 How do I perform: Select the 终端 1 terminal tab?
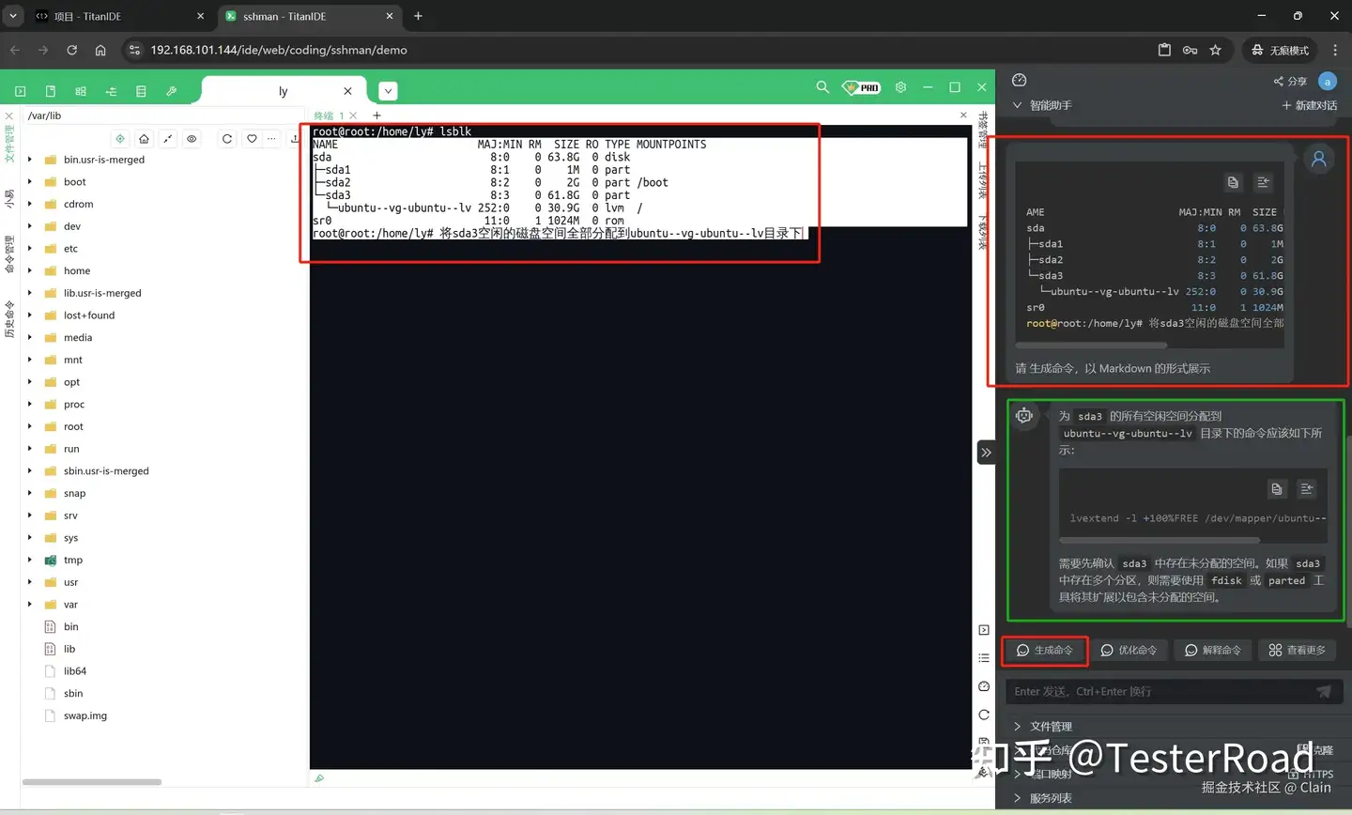[x=330, y=115]
